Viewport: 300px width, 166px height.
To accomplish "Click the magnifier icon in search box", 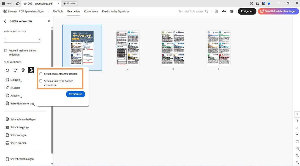I will click(x=207, y=11).
